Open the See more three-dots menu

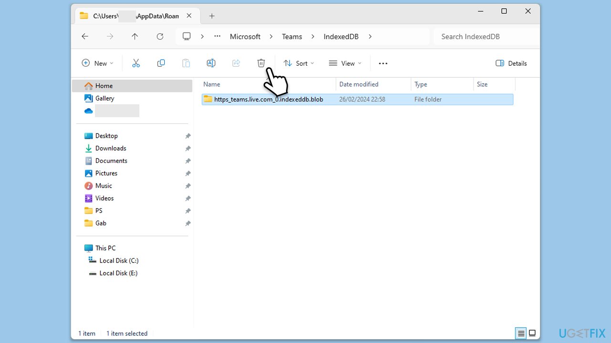click(383, 63)
